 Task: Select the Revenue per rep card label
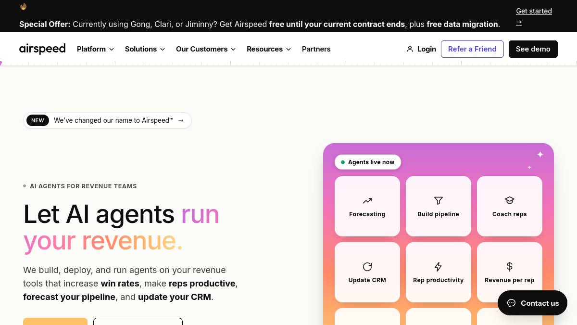(x=510, y=280)
